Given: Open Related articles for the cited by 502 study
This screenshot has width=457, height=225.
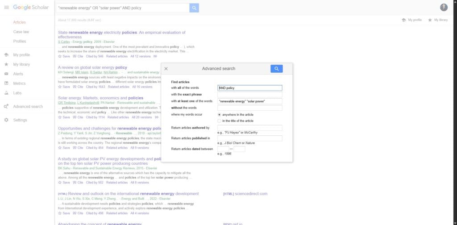Looking at the screenshot, I should click(x=117, y=183).
